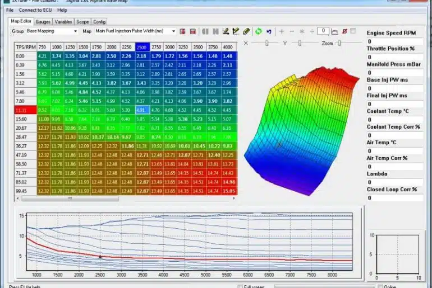Switch to the Variables tab
This screenshot has width=432, height=288.
coord(63,22)
